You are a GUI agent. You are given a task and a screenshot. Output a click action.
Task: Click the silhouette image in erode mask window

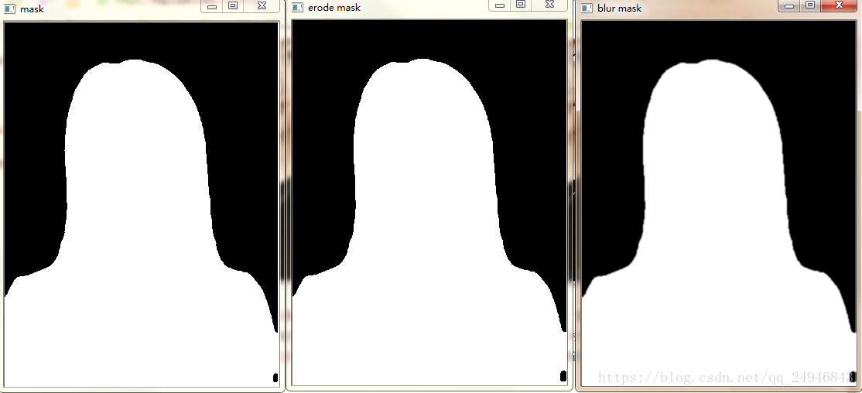[429, 203]
